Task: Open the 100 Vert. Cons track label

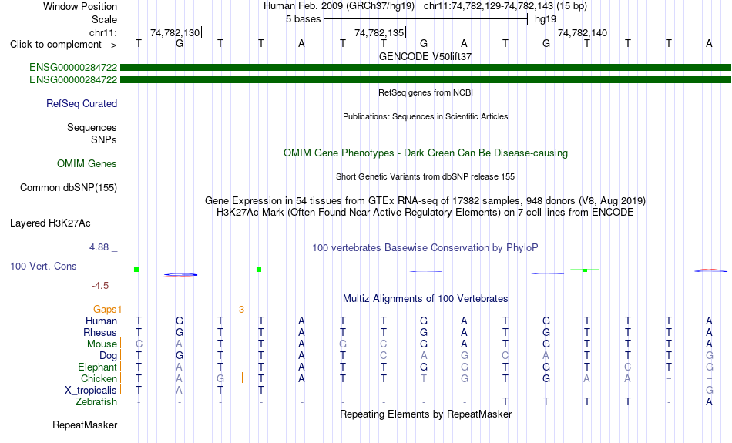Action: pos(43,266)
